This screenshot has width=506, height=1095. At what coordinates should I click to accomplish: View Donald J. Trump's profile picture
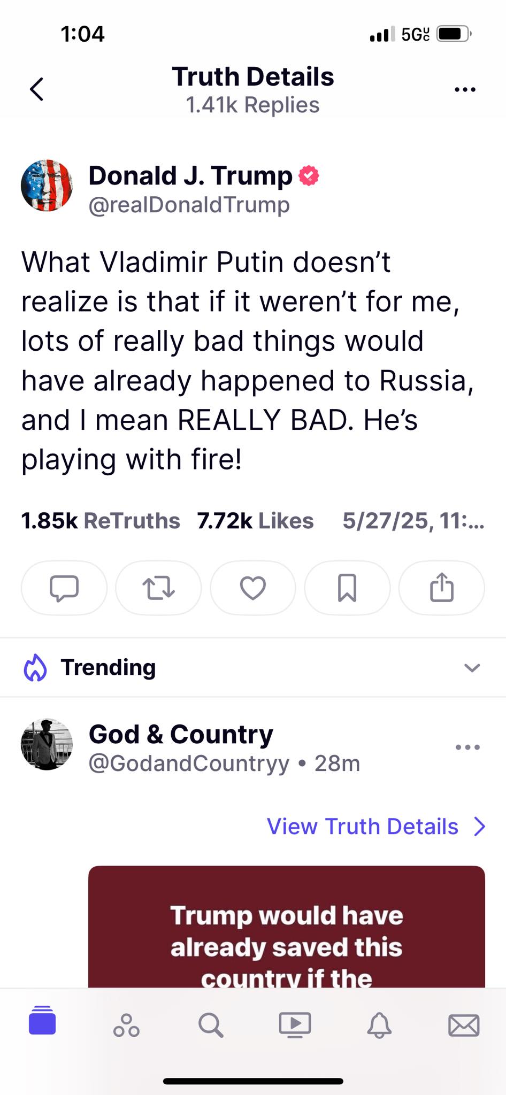(47, 186)
